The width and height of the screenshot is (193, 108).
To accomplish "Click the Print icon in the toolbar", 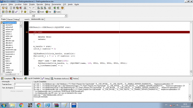I will pyautogui.click(x=25, y=8).
